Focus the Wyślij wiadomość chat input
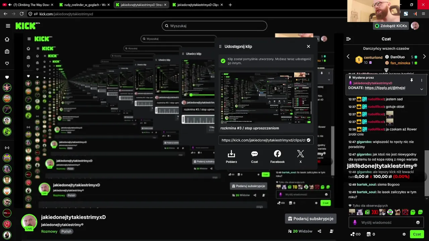This screenshot has width=429, height=241. [x=386, y=223]
